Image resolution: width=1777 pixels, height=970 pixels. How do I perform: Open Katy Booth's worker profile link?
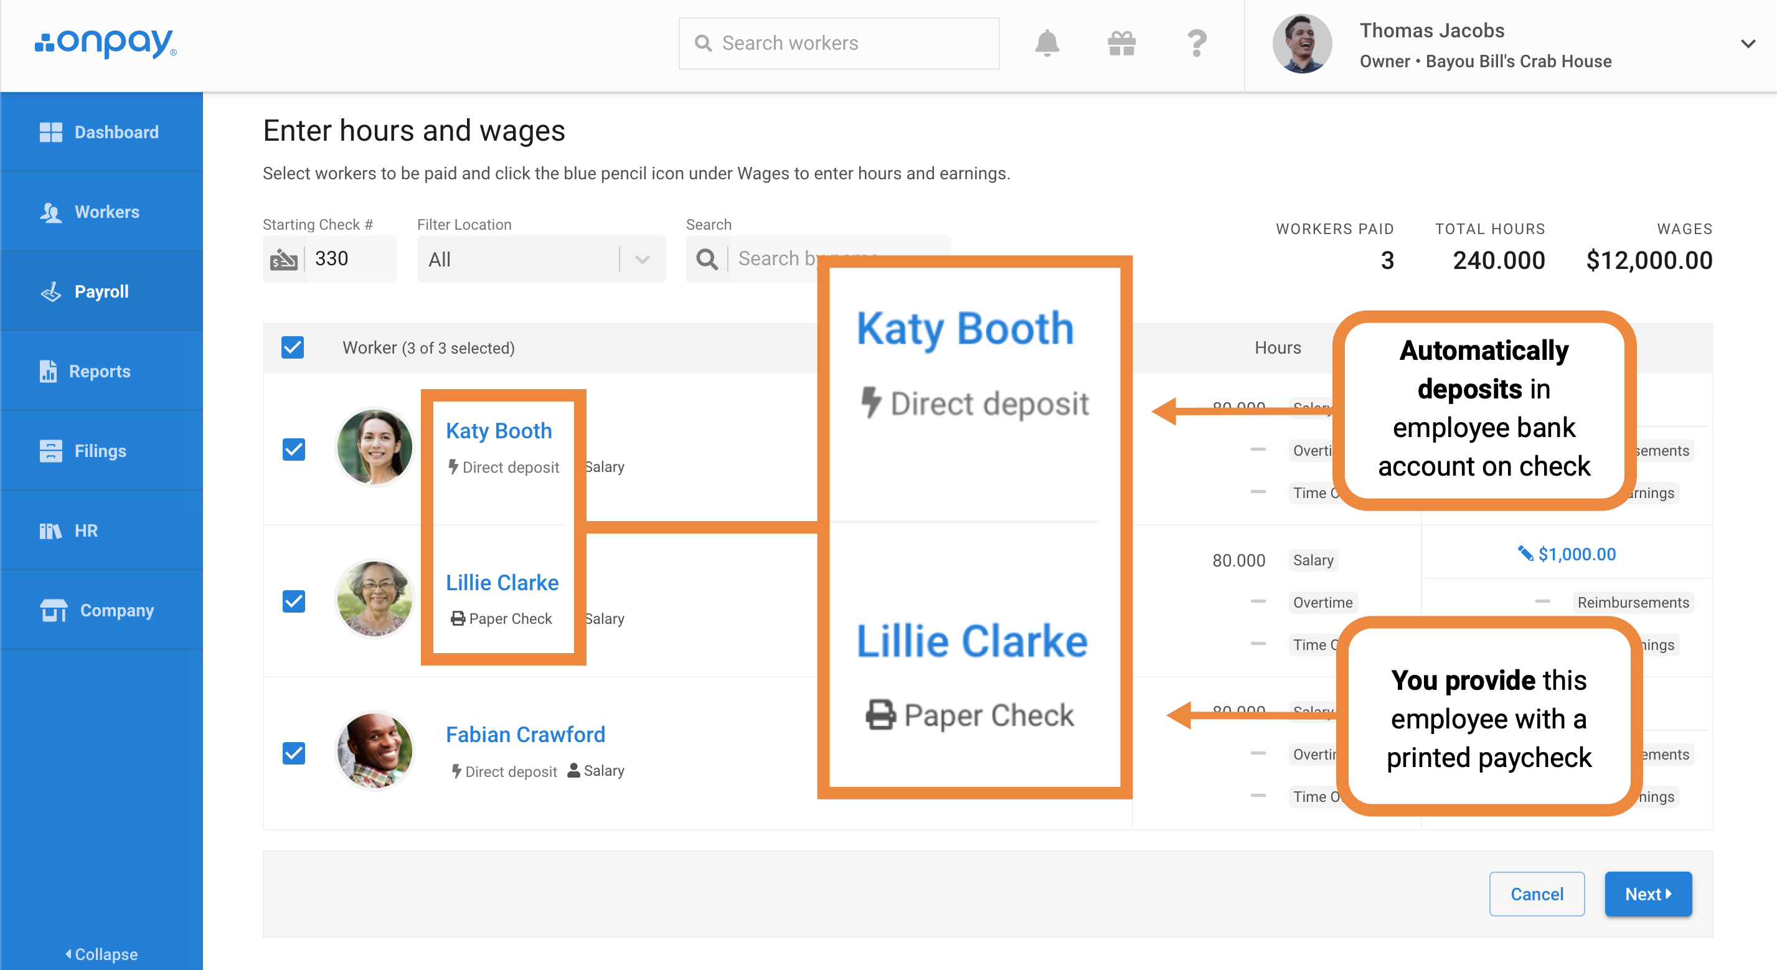[499, 430]
